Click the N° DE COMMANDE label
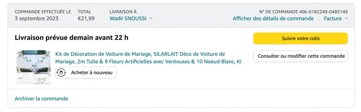Screen dimensions: 361x112 click(x=278, y=12)
